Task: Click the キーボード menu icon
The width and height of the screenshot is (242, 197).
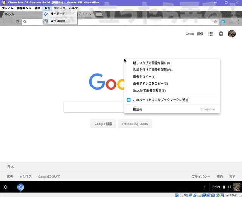Action: [46, 14]
